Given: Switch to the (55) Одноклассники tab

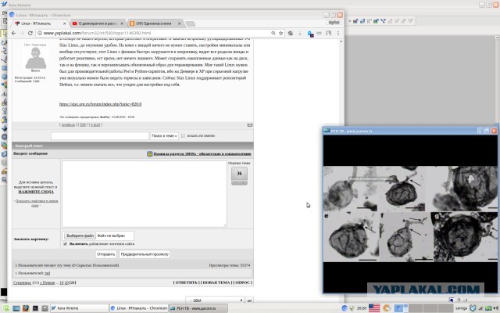Looking at the screenshot, I should (x=155, y=23).
